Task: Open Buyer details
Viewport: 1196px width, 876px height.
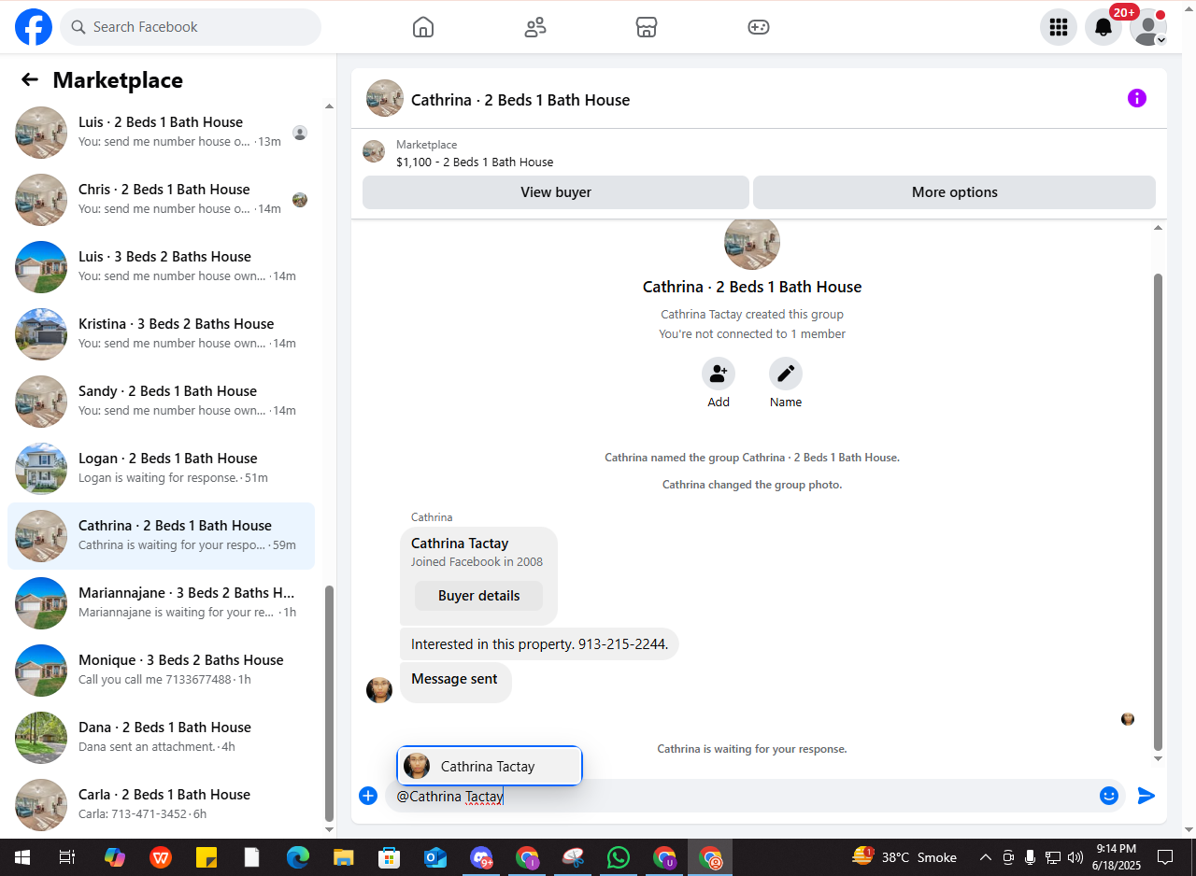Action: [x=479, y=596]
